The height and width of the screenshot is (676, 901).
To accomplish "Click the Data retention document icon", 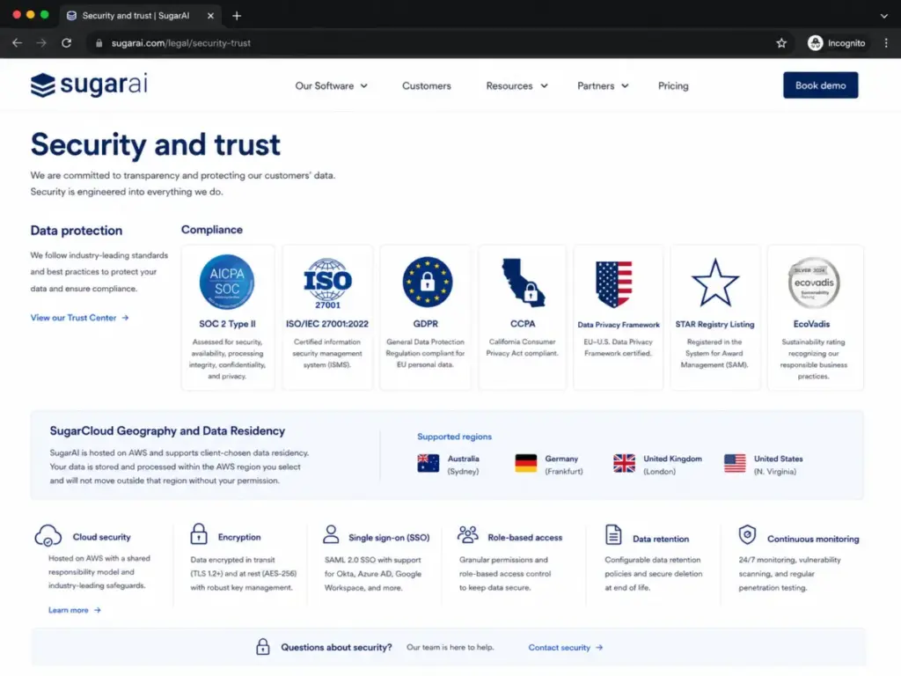I will (613, 534).
